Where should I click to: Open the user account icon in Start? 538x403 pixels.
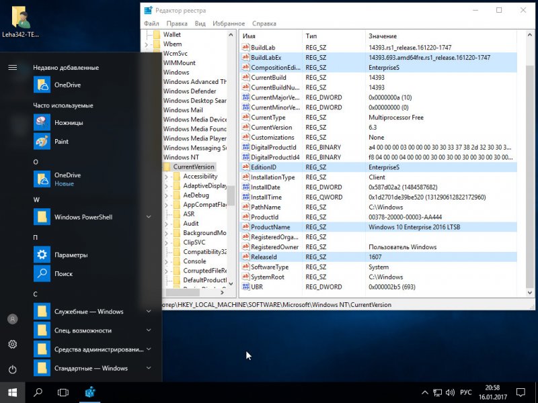pos(12,319)
